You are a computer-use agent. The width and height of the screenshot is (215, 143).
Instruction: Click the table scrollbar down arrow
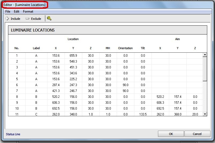point(205,114)
